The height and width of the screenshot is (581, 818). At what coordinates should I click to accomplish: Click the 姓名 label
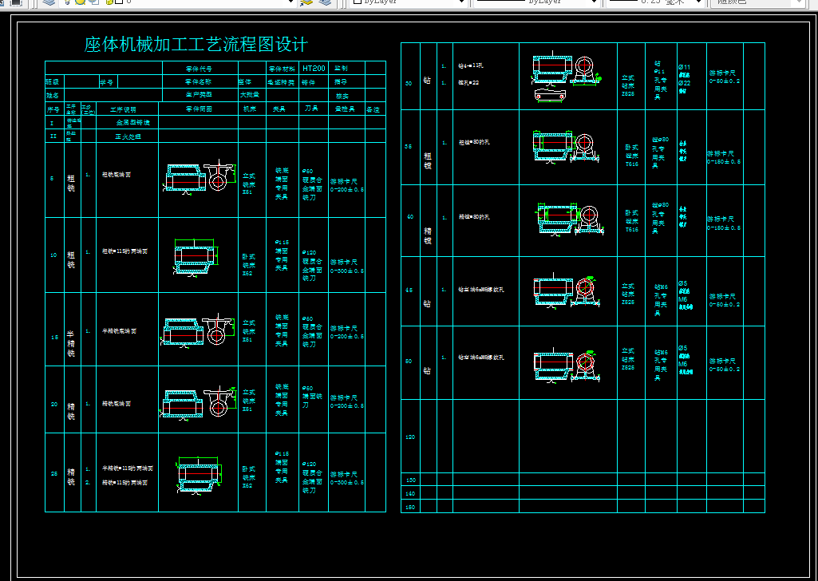coord(53,96)
